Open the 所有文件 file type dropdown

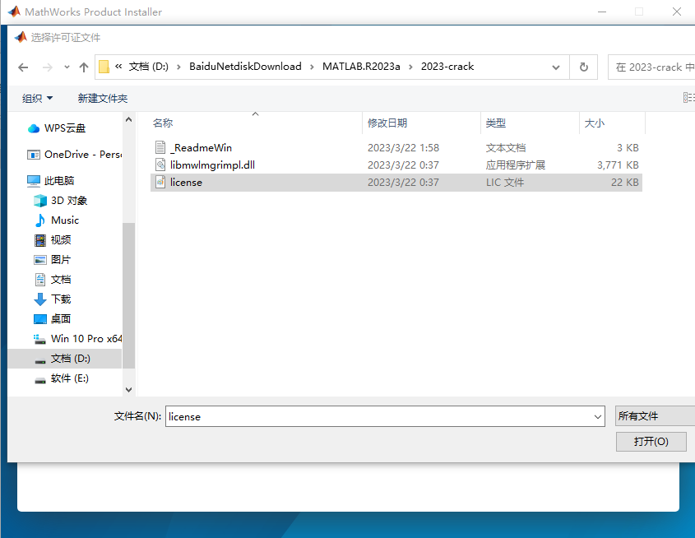coord(655,416)
